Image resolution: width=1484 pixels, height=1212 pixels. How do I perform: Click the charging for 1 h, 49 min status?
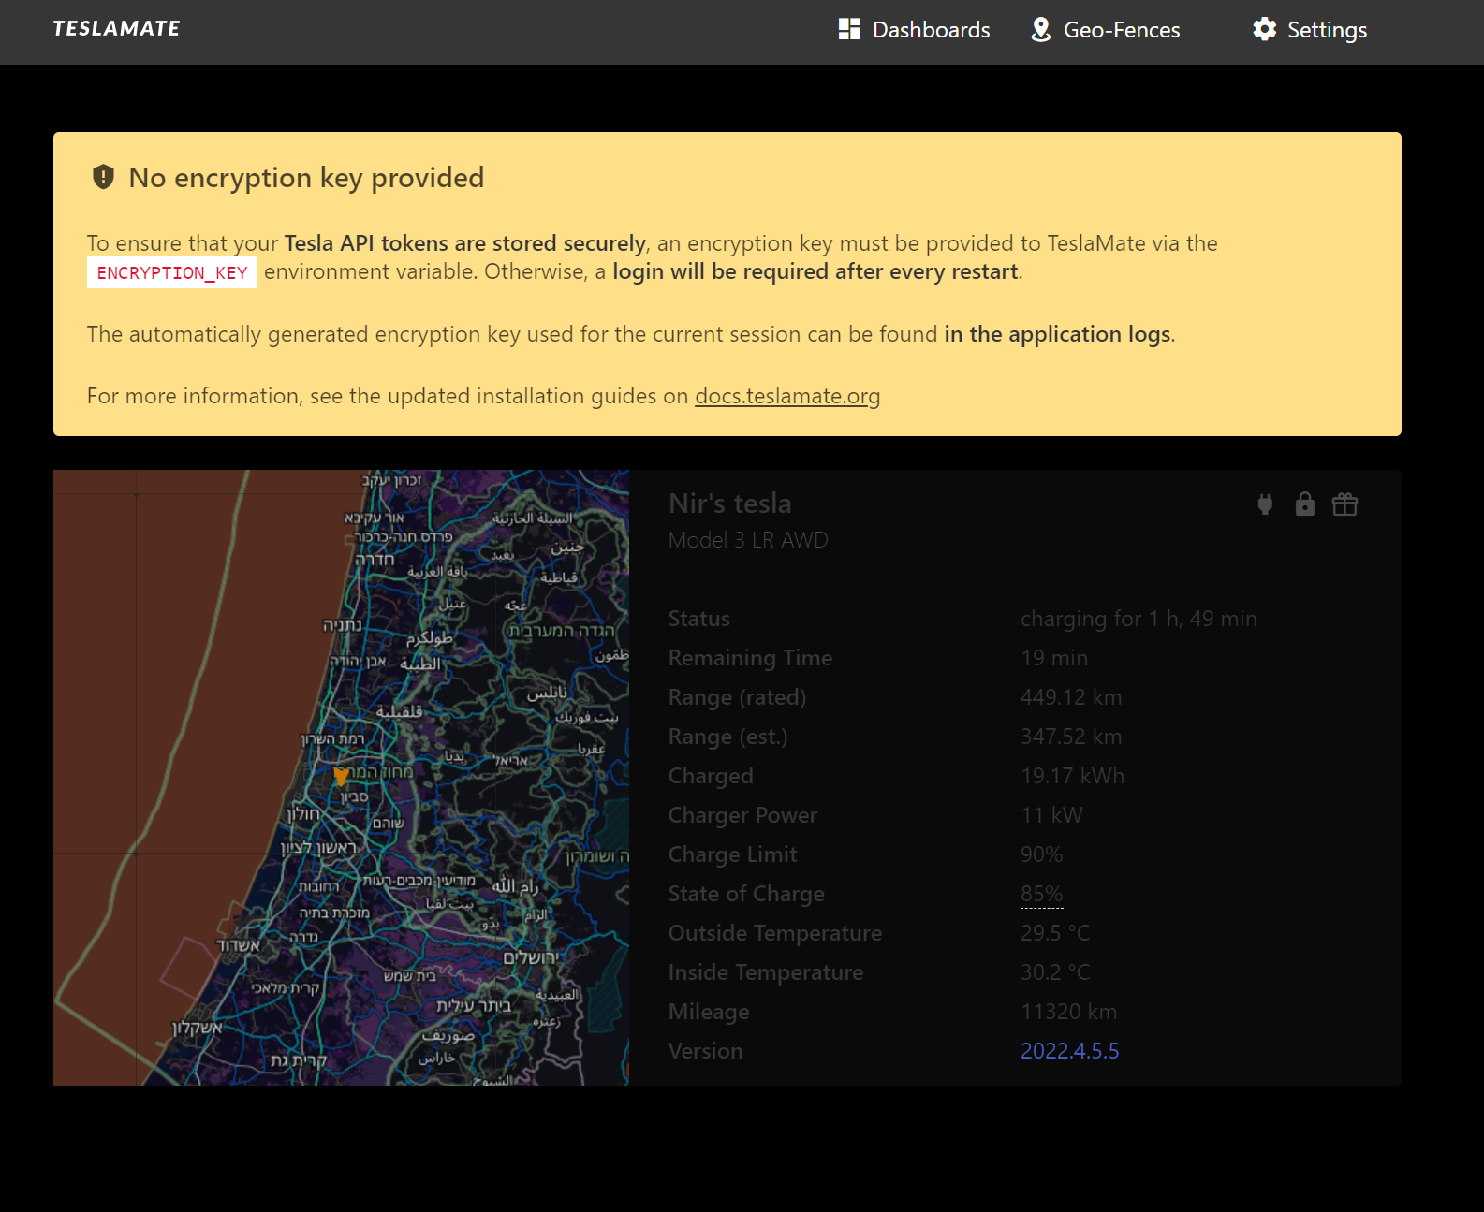click(1139, 619)
